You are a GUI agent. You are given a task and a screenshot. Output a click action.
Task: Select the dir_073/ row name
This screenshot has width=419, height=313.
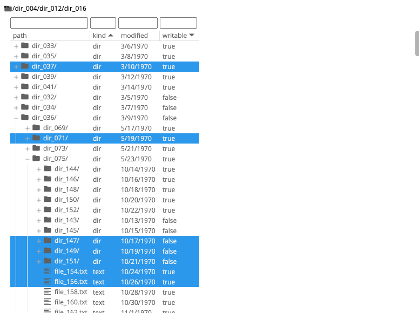(56, 148)
